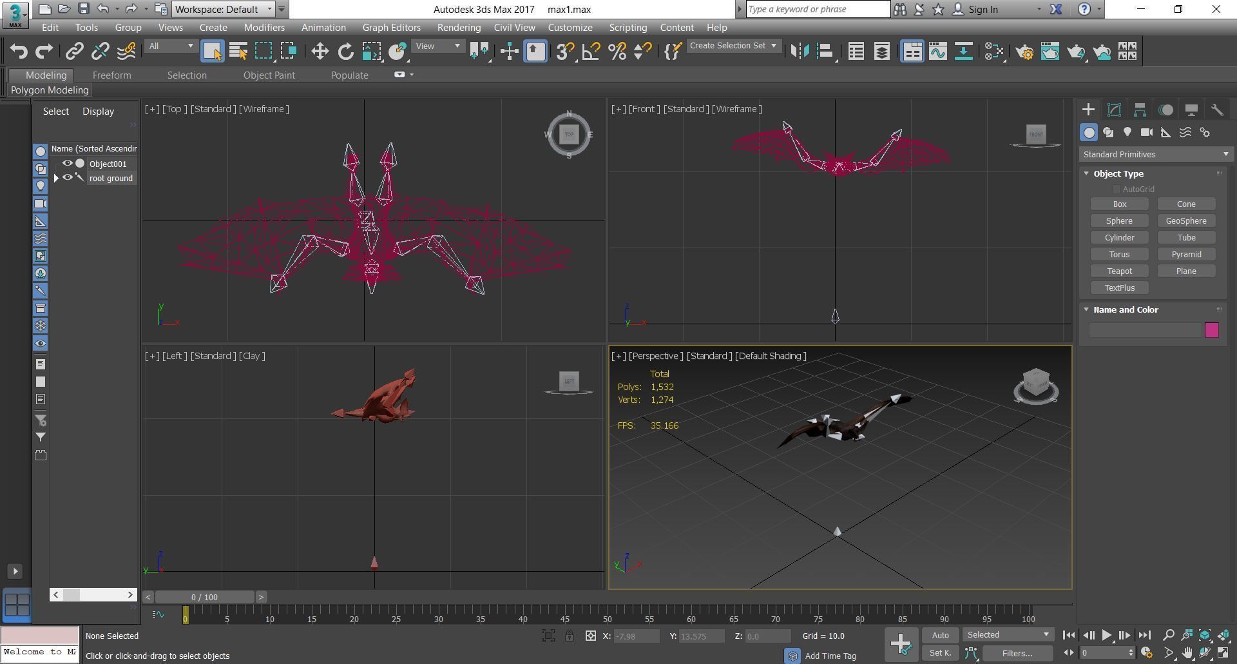Switch to Hierarchy panel tab

(x=1140, y=110)
